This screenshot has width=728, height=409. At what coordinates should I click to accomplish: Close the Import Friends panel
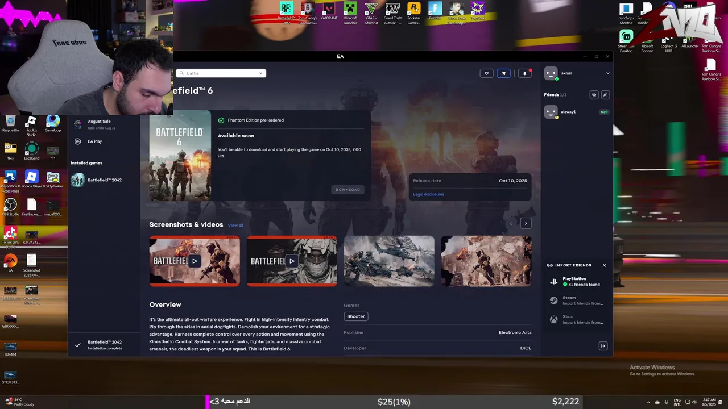(604, 265)
